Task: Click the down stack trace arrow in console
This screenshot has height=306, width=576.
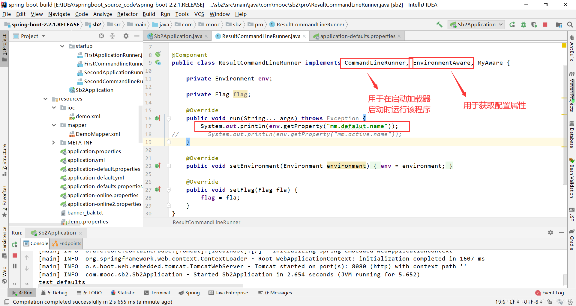Action: pos(27,268)
